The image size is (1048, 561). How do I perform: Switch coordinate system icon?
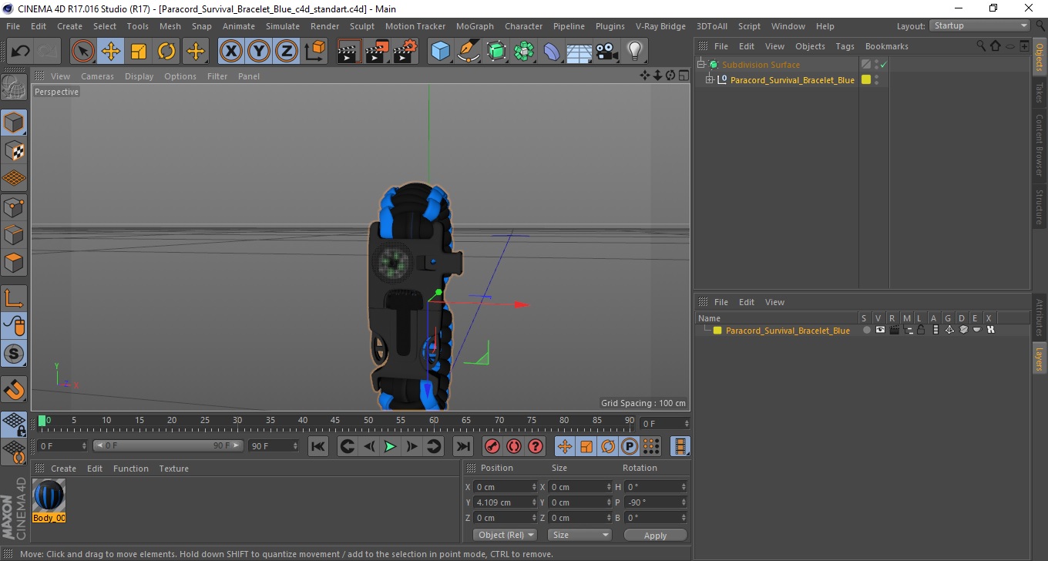tap(314, 52)
